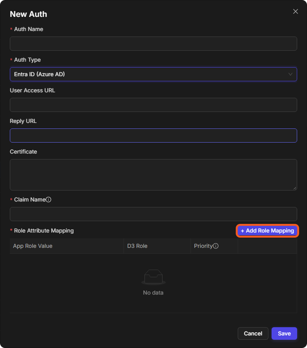Focus the Reply URL input

pos(153,136)
